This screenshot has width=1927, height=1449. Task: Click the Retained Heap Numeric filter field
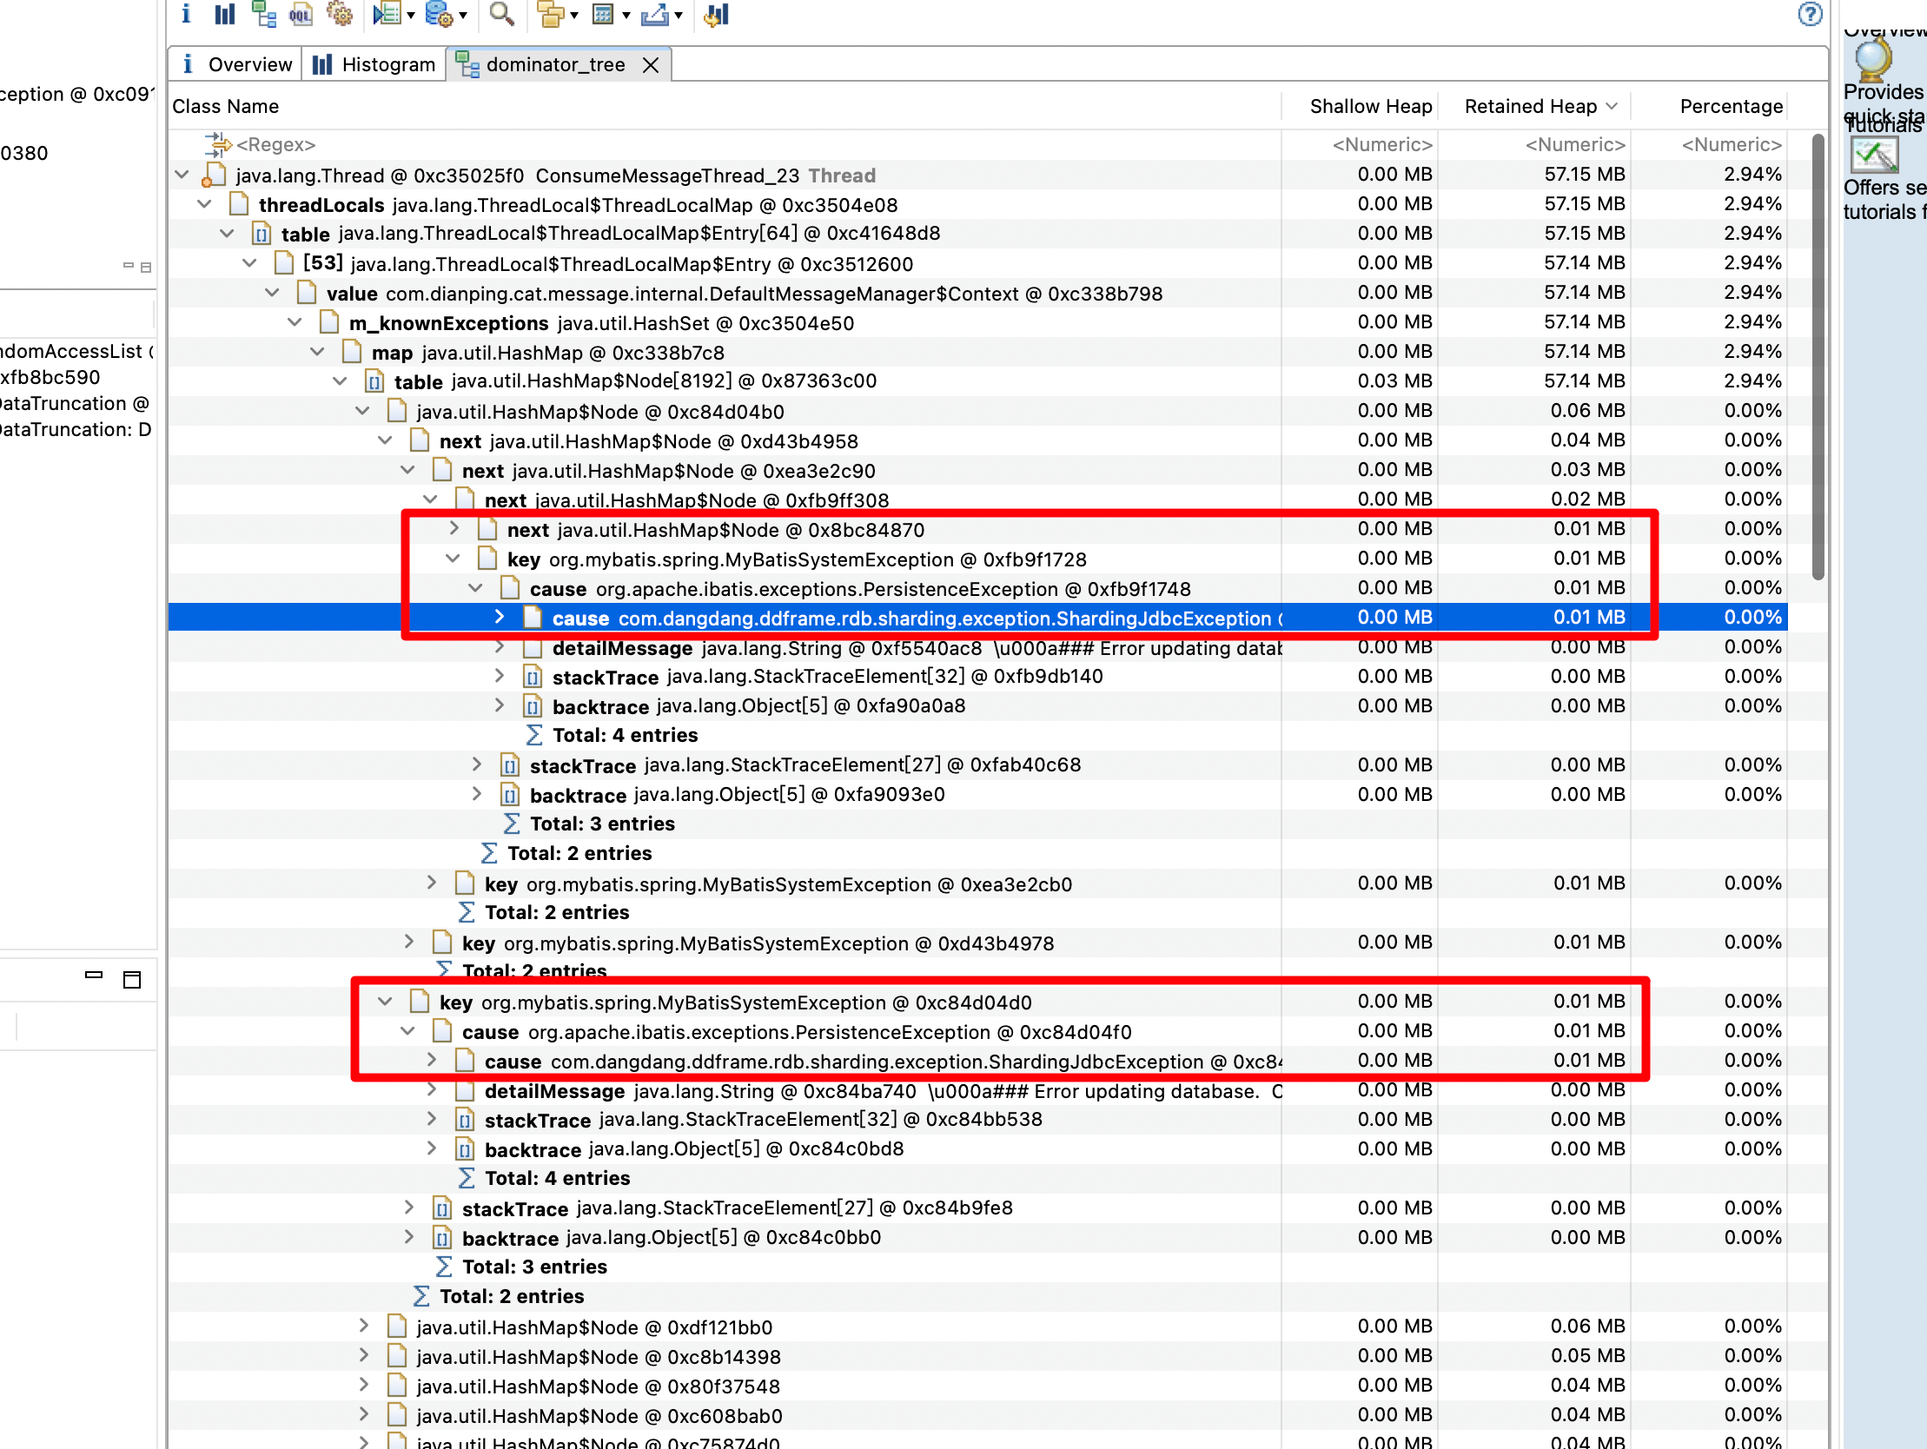[1534, 144]
